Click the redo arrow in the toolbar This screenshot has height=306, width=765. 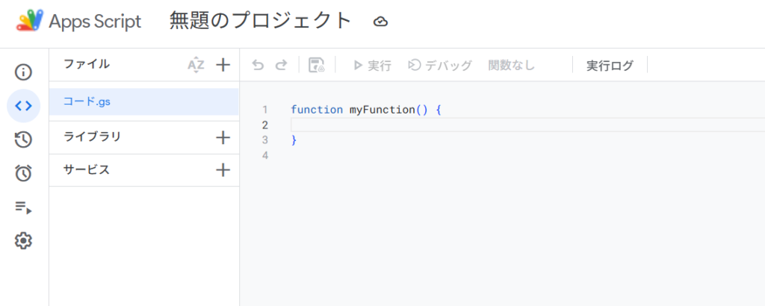[x=281, y=65]
